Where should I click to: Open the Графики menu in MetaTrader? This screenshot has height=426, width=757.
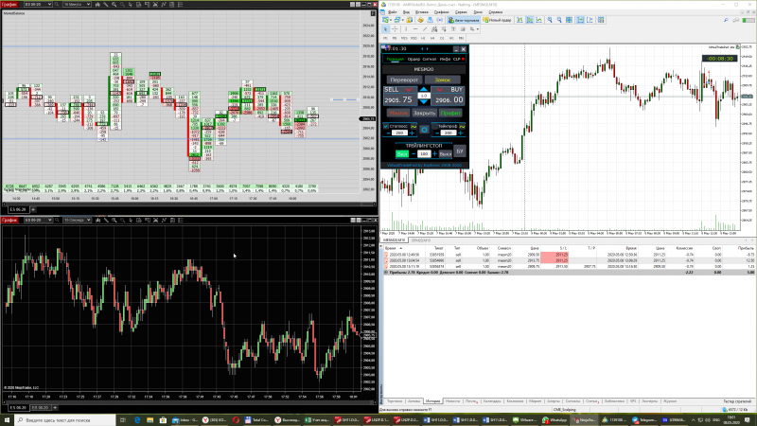pos(441,12)
